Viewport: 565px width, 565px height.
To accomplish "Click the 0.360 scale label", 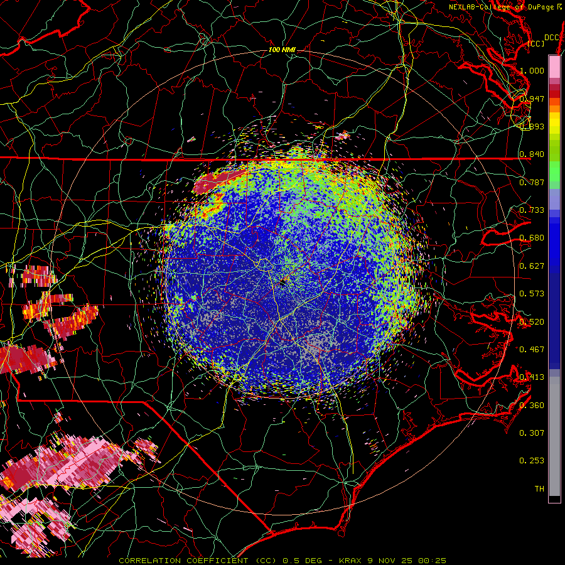I will [x=532, y=406].
